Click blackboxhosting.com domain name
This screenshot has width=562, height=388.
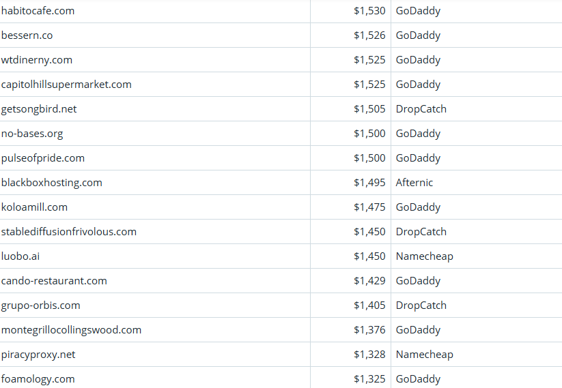tap(52, 183)
